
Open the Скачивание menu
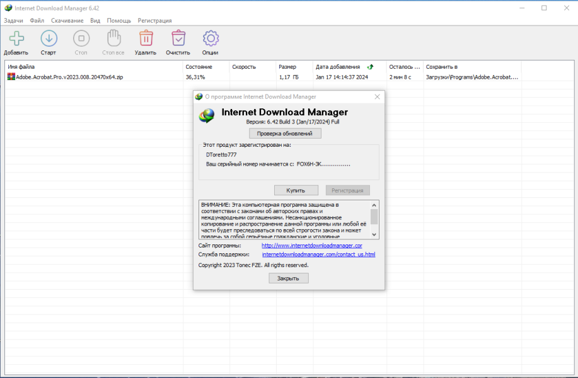pos(67,21)
